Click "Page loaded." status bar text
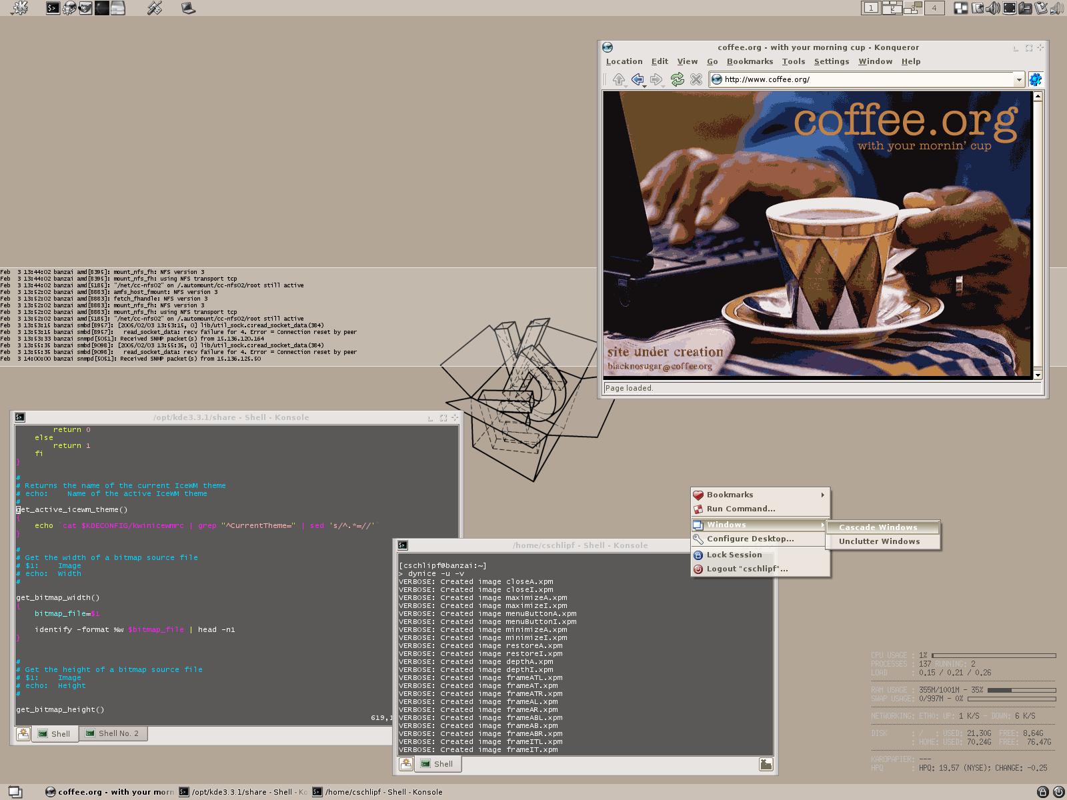 (630, 388)
